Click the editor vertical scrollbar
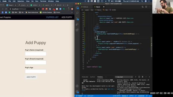 [151, 47]
